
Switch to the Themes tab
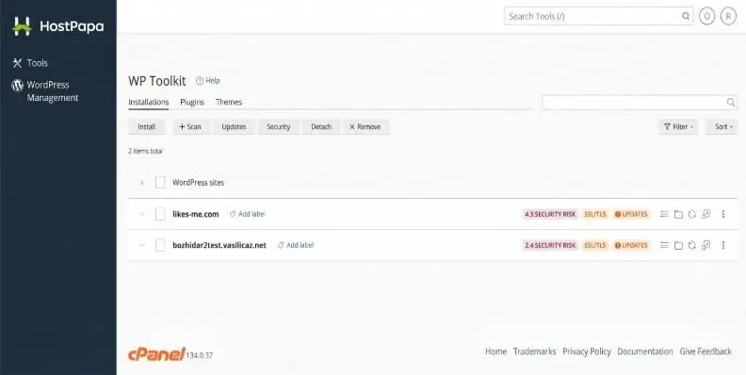coord(229,103)
